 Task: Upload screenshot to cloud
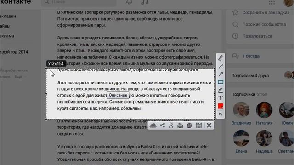point(153,126)
